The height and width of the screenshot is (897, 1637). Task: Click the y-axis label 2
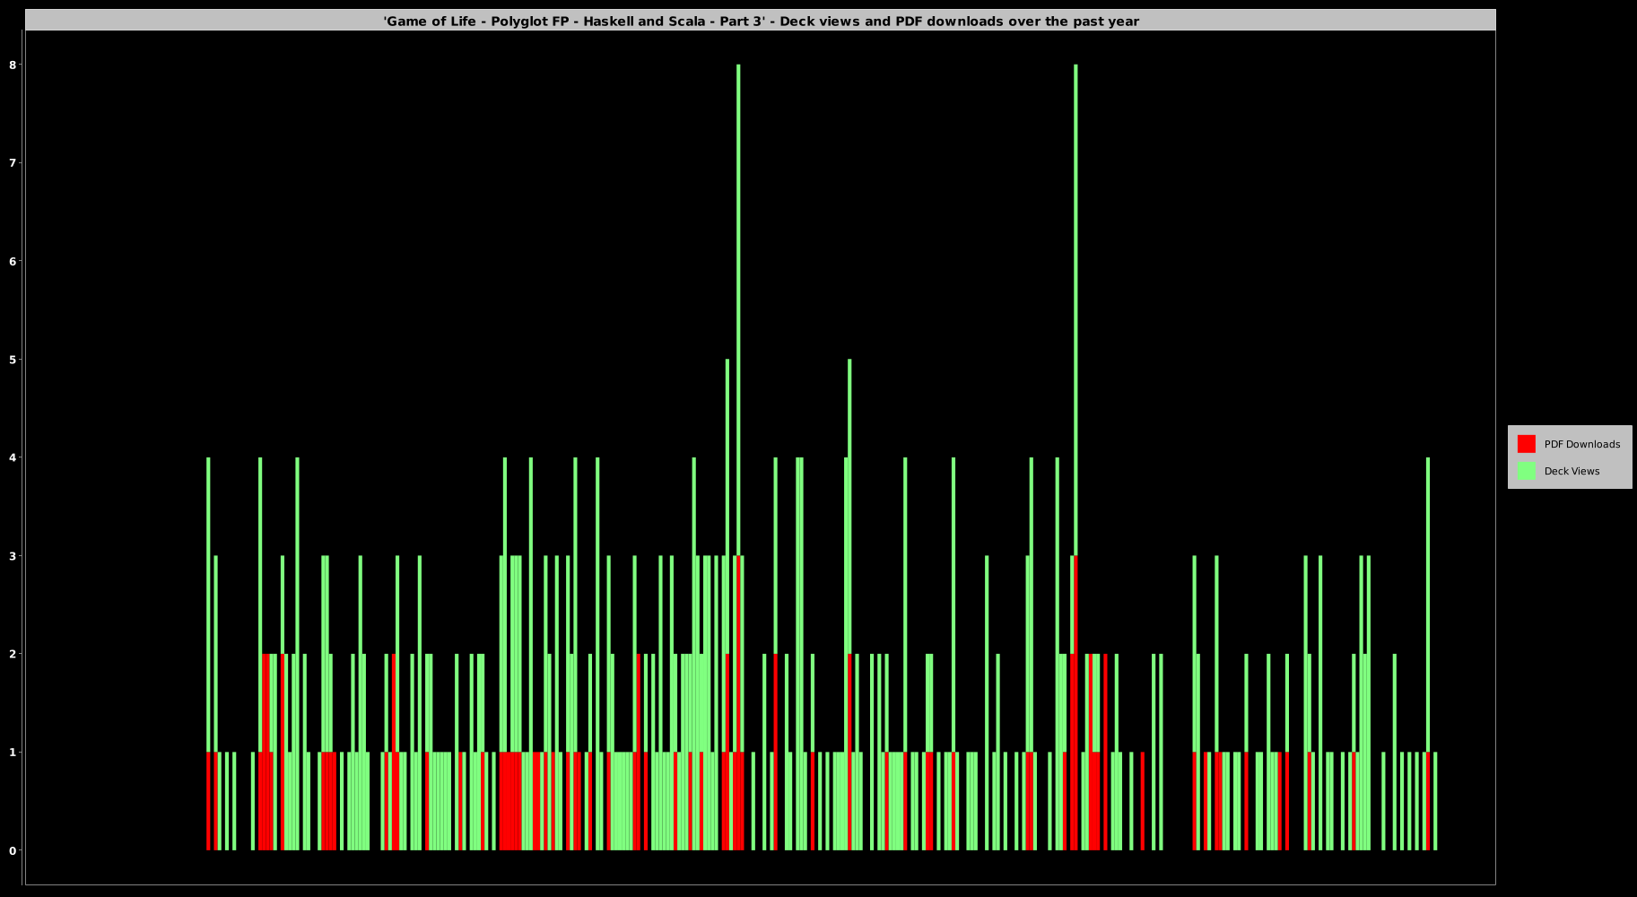click(x=13, y=654)
